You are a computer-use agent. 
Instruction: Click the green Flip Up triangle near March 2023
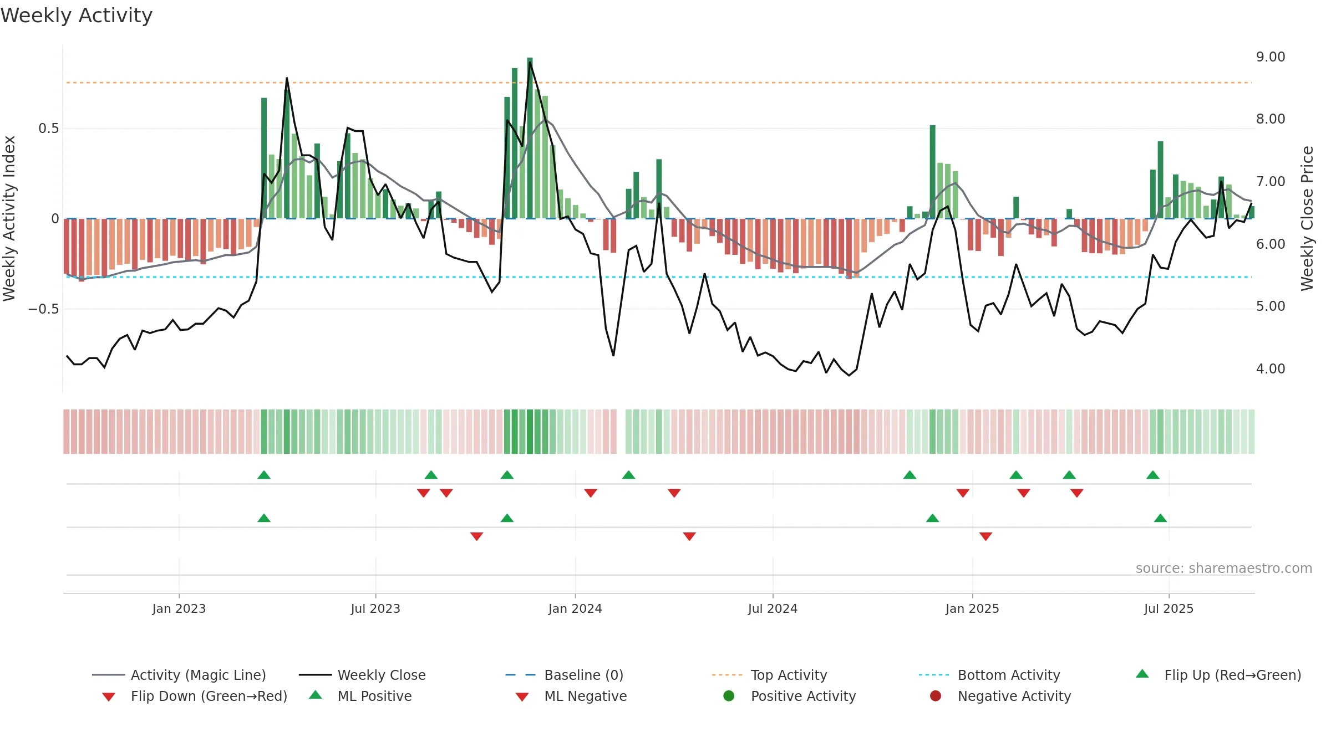click(x=264, y=475)
